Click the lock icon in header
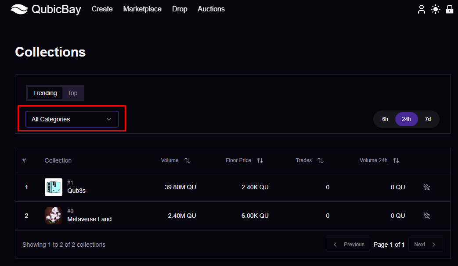This screenshot has width=458, height=266. tap(450, 9)
